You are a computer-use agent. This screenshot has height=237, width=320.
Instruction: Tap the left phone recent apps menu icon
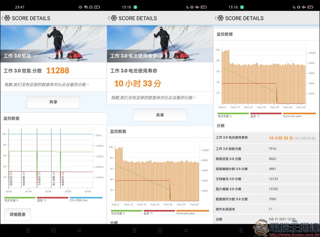click(28, 231)
